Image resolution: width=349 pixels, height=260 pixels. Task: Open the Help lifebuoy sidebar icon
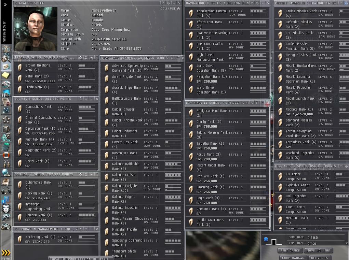6,155
